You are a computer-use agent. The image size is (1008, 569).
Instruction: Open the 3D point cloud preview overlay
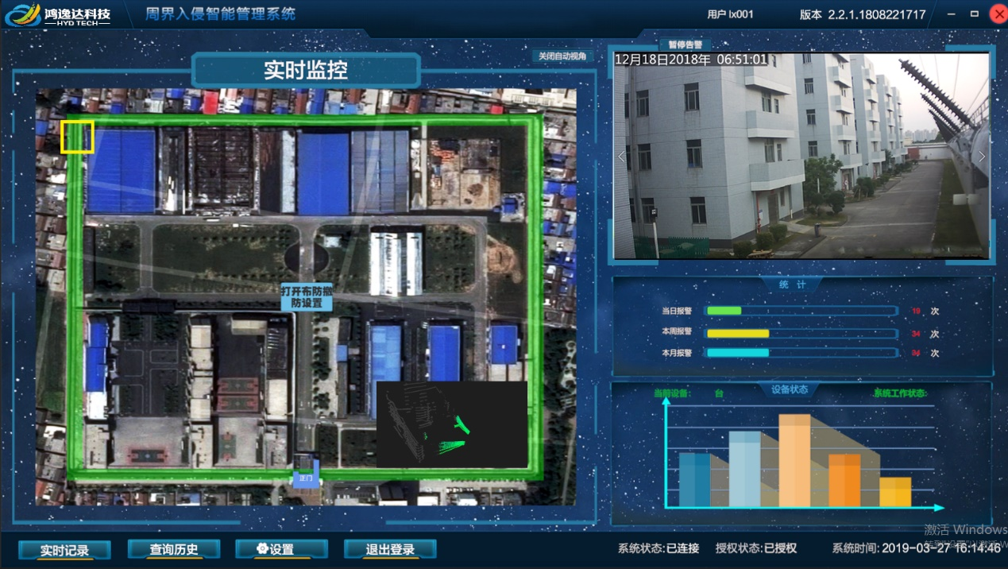click(453, 423)
